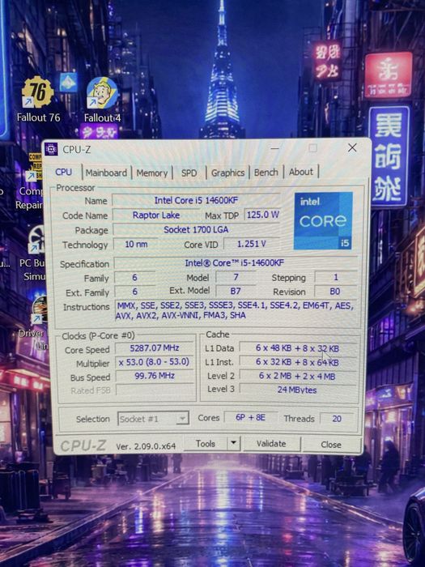Click the Bus Speed value 99.76 MHz

pos(155,376)
